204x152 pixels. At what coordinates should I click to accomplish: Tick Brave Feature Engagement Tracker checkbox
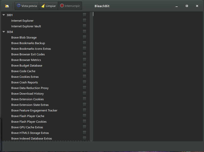click(84, 110)
